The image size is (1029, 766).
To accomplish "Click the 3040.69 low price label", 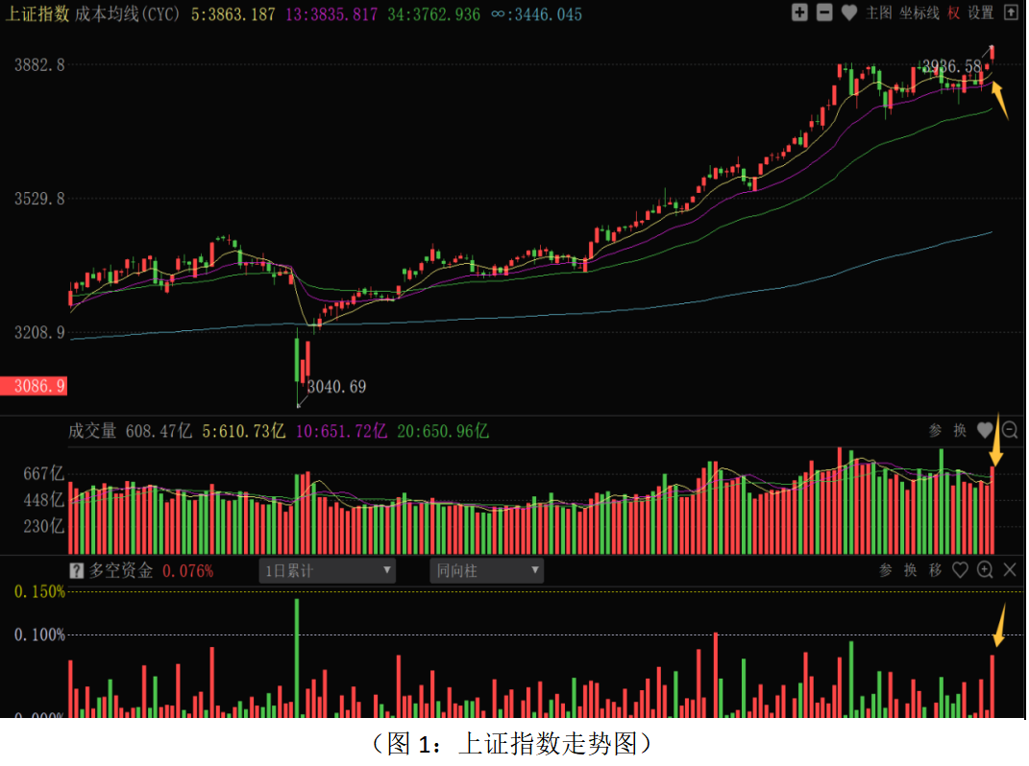I will [x=336, y=387].
